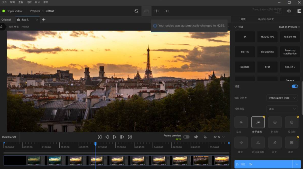Expand the Built-In Presets dropdown
This screenshot has width=303, height=169.
point(289,27)
